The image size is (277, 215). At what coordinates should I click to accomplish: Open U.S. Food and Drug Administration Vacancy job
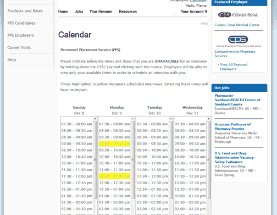(x=235, y=157)
